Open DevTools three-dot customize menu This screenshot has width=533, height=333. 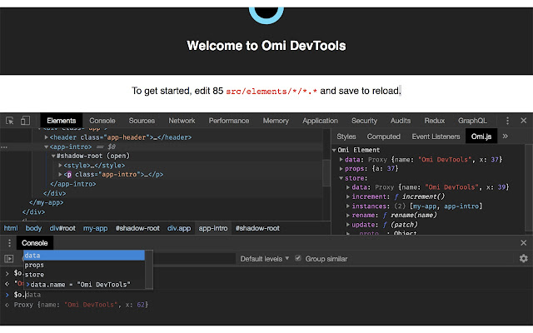click(x=507, y=121)
